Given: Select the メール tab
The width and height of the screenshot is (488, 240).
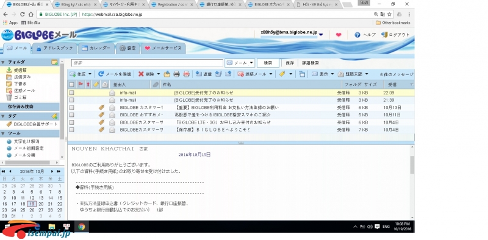Looking at the screenshot, I should point(17,48).
